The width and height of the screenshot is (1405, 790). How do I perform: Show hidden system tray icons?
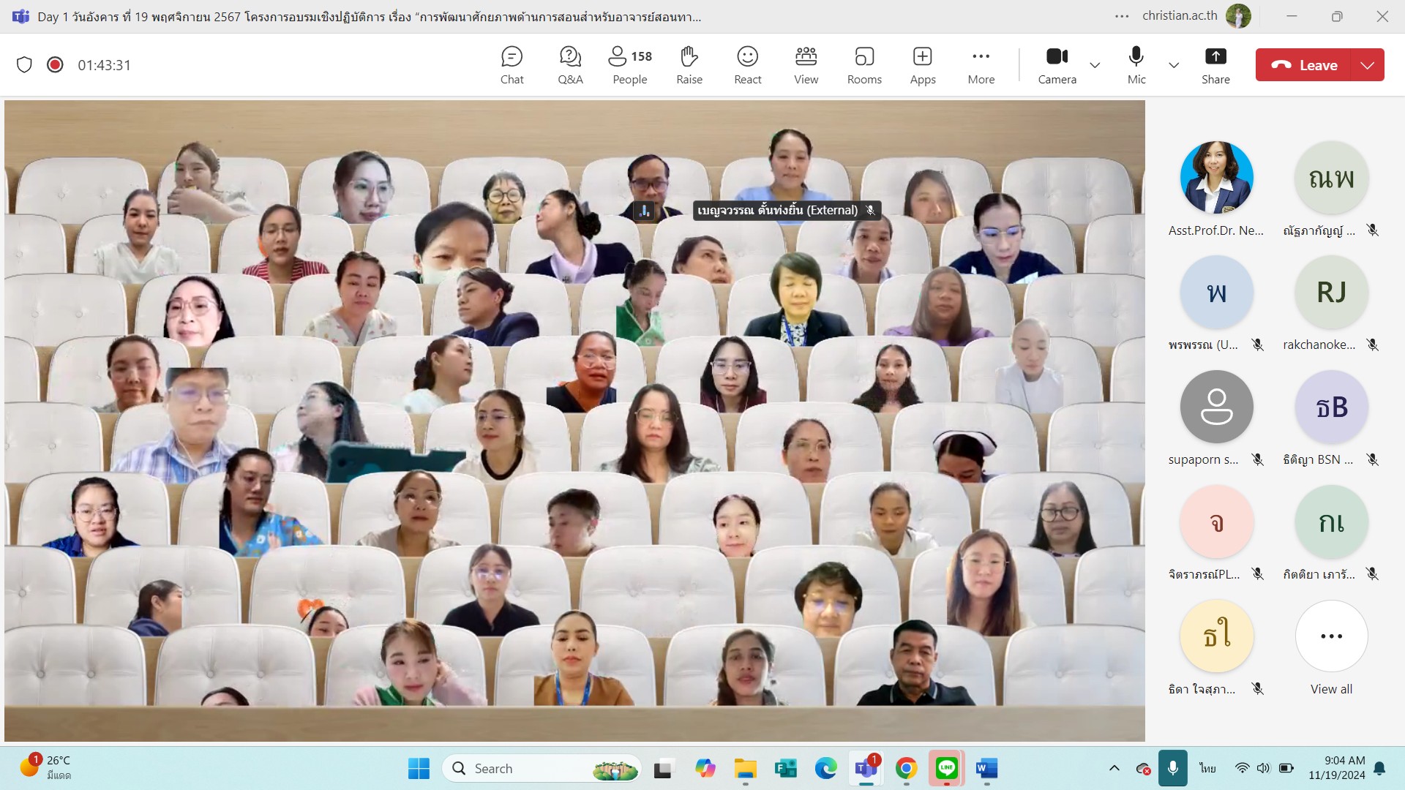pyautogui.click(x=1114, y=768)
